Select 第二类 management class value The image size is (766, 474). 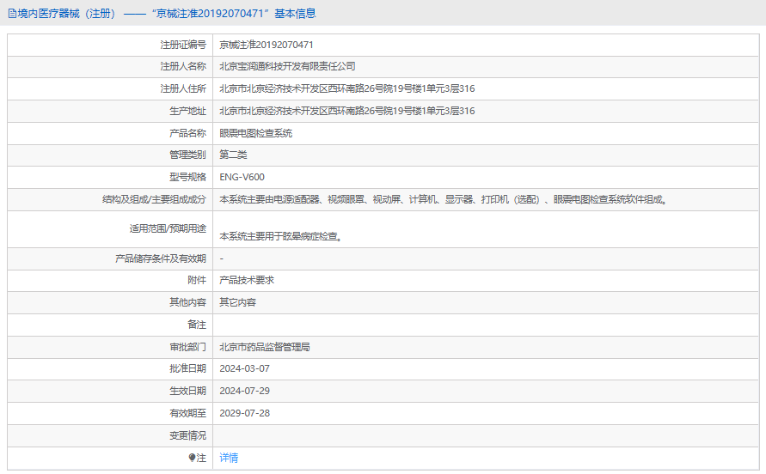pos(233,155)
